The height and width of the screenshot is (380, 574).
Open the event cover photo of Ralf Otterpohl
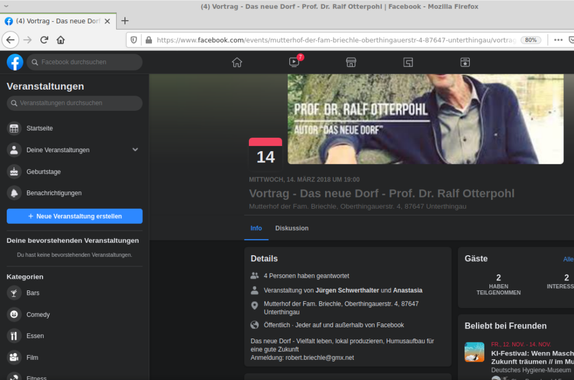(425, 119)
